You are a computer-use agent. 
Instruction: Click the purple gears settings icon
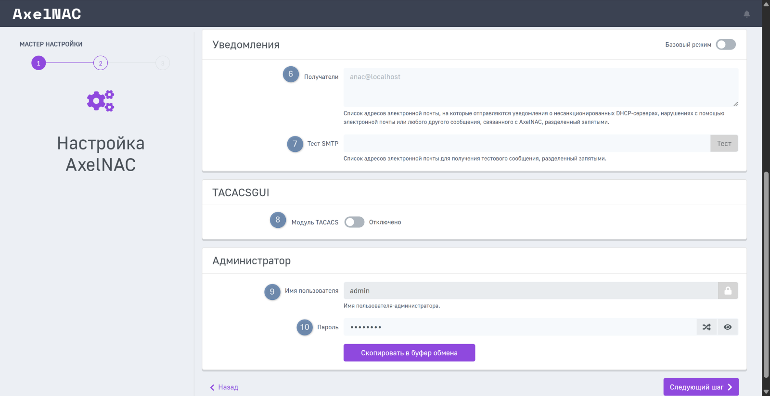pyautogui.click(x=101, y=101)
